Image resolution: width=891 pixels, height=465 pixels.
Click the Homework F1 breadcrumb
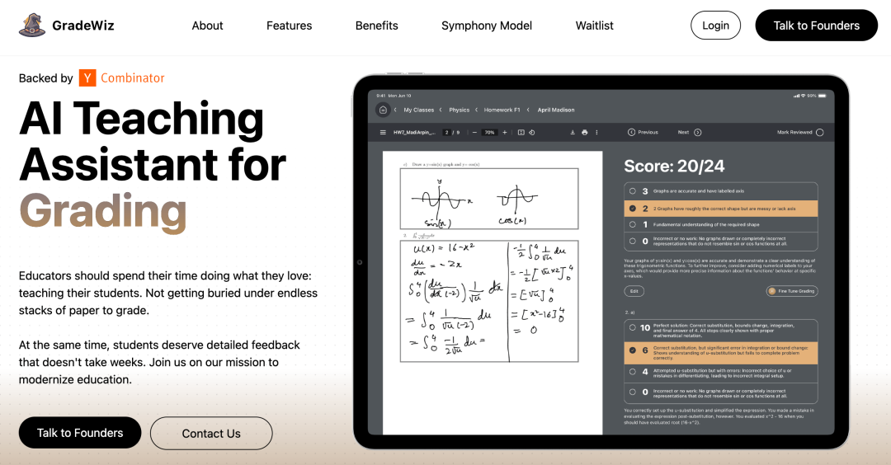click(x=502, y=110)
